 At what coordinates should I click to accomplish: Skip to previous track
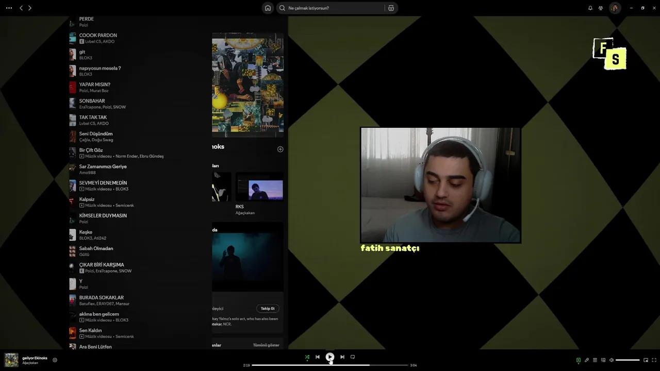tap(318, 357)
